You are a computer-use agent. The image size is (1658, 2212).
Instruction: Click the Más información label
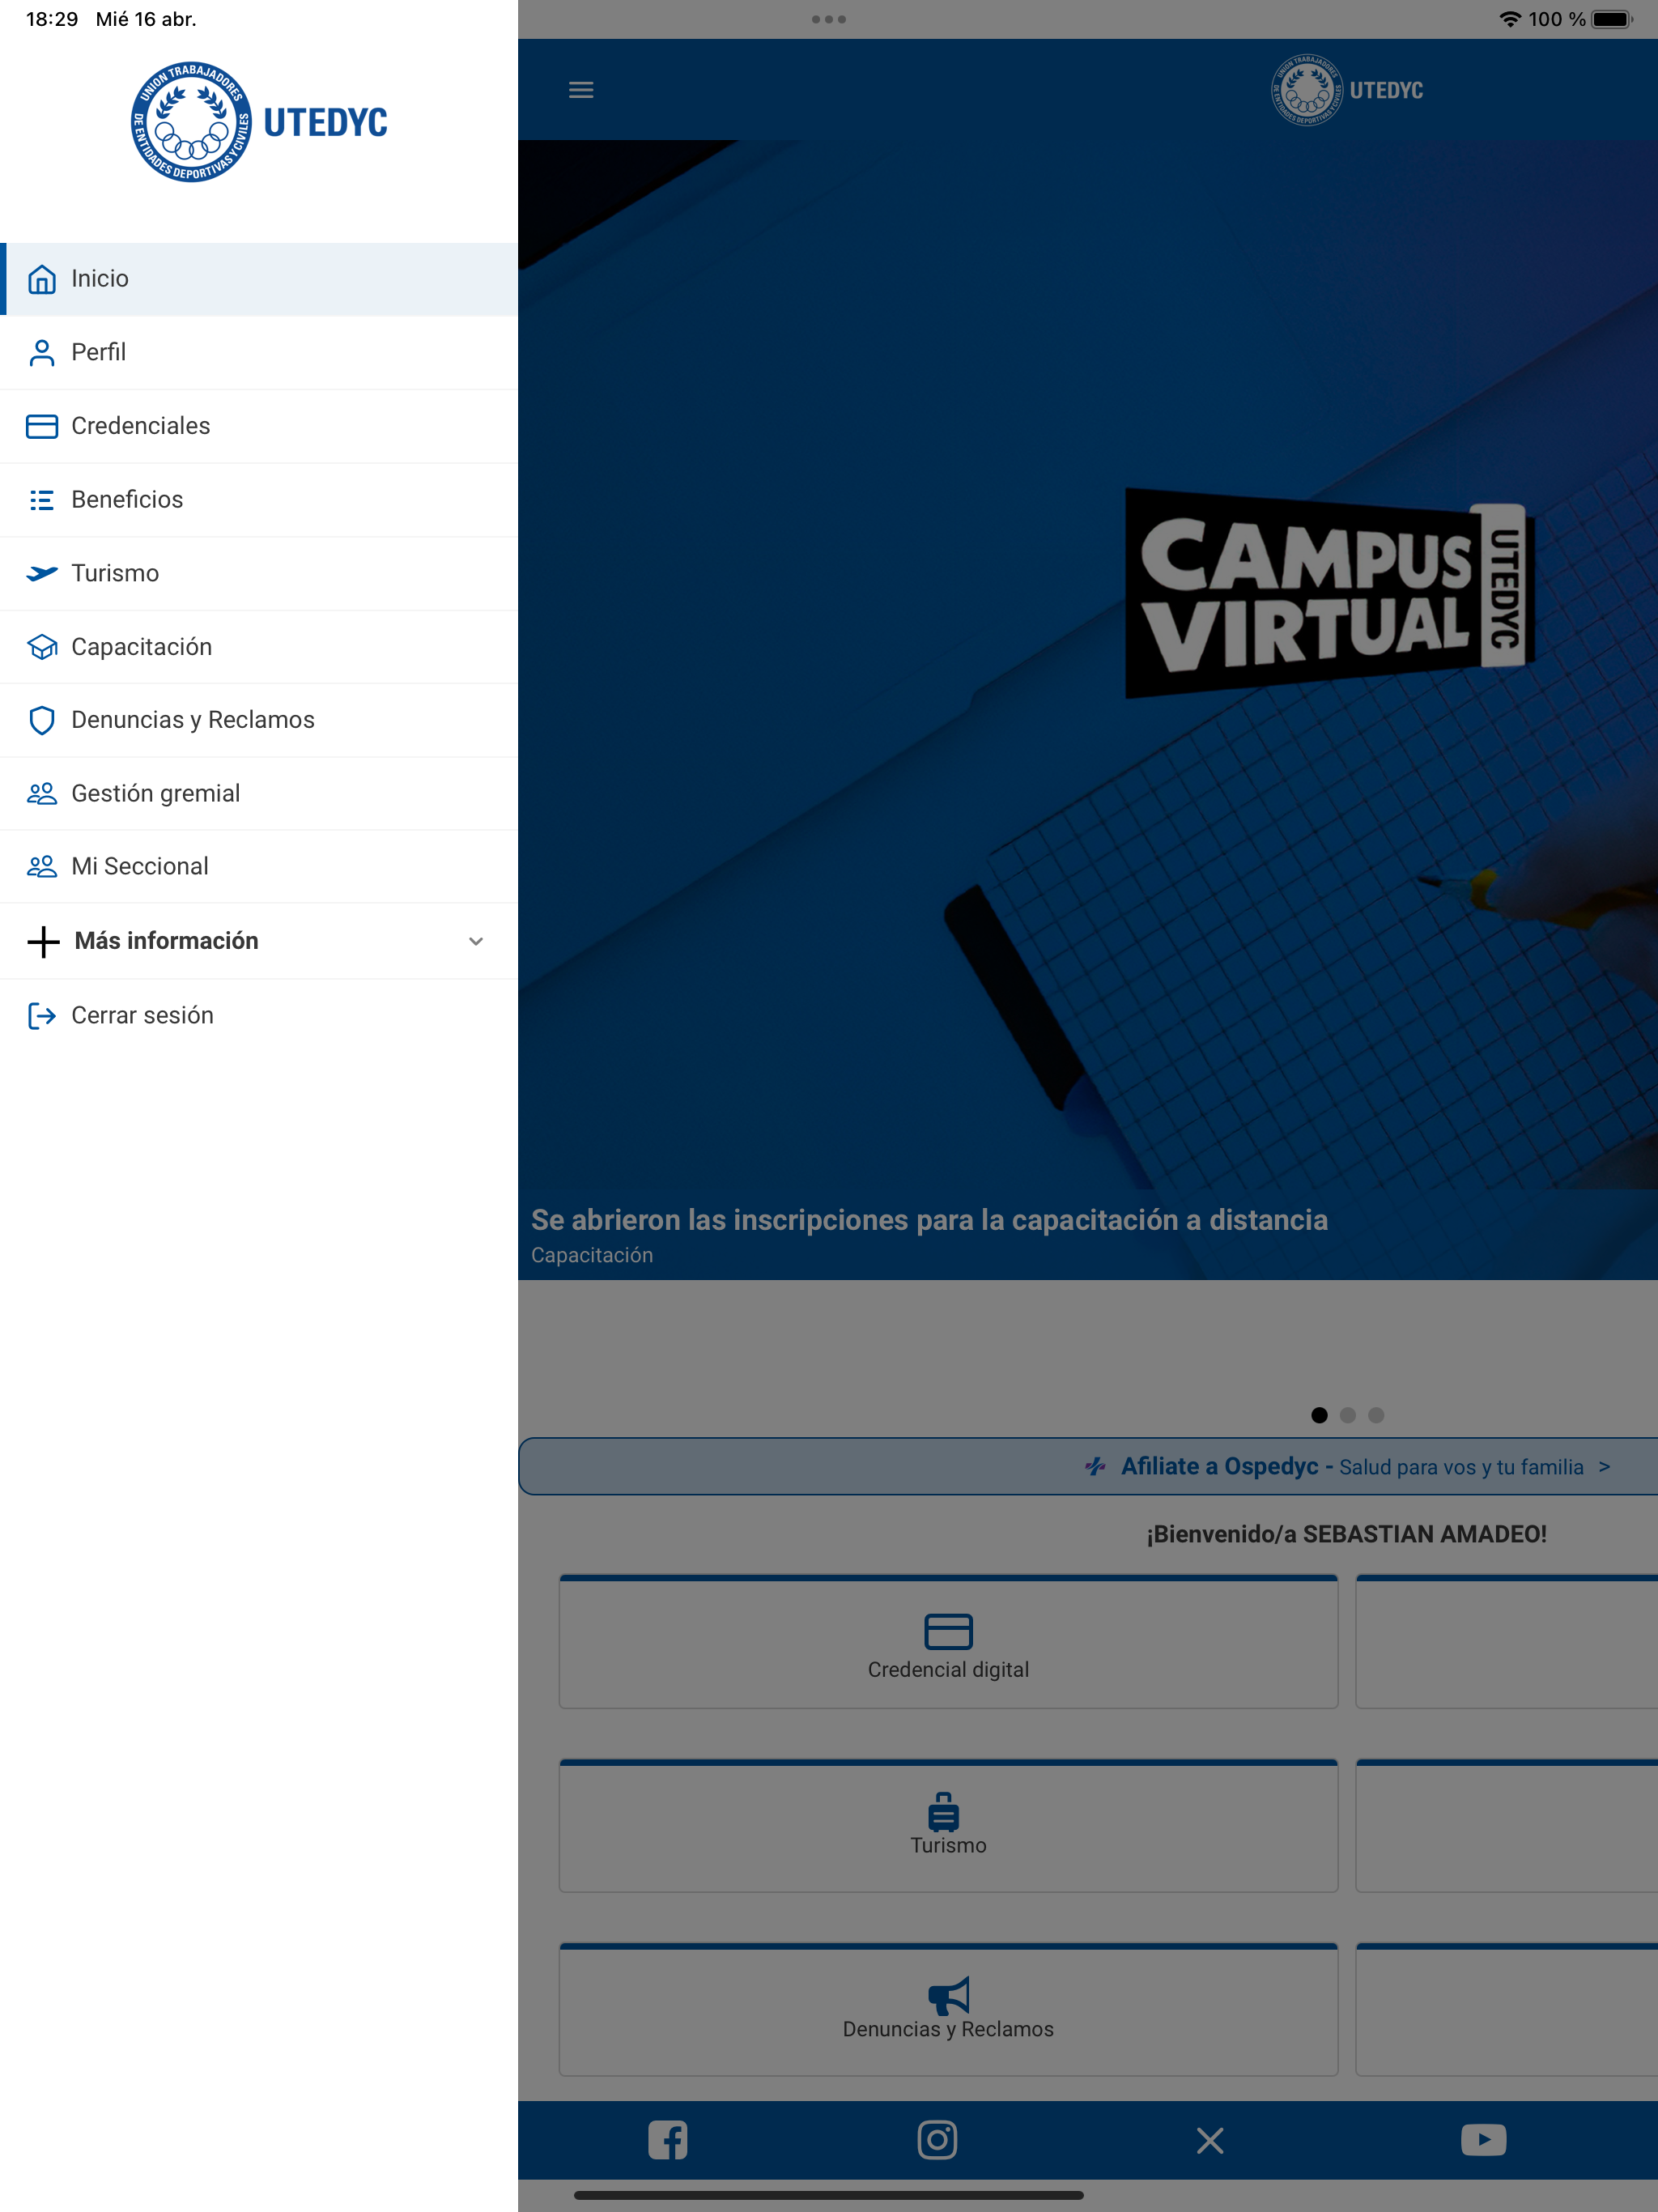coord(167,942)
